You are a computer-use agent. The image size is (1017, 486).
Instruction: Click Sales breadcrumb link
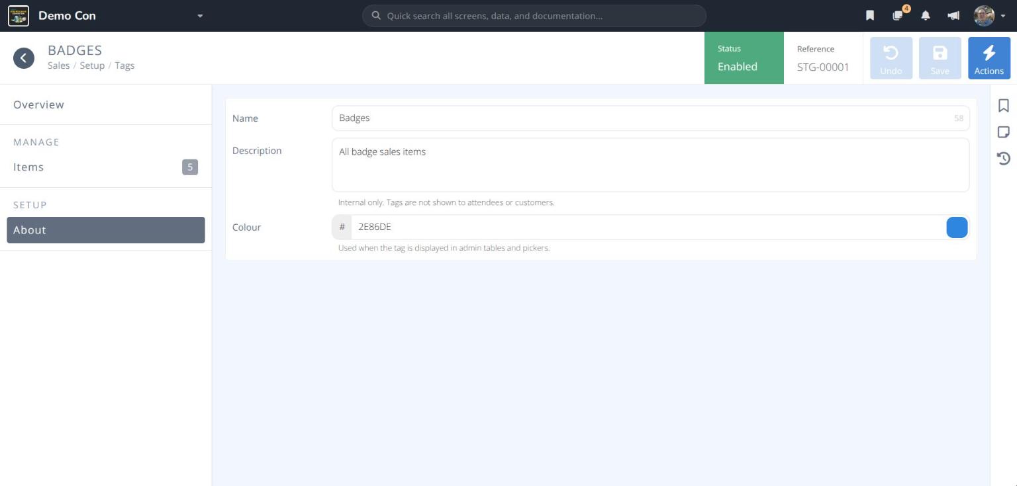click(58, 65)
